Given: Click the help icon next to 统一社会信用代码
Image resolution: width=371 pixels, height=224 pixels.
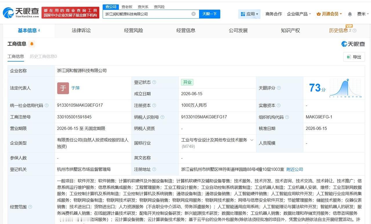Looking at the screenshot, I should [x=47, y=105].
